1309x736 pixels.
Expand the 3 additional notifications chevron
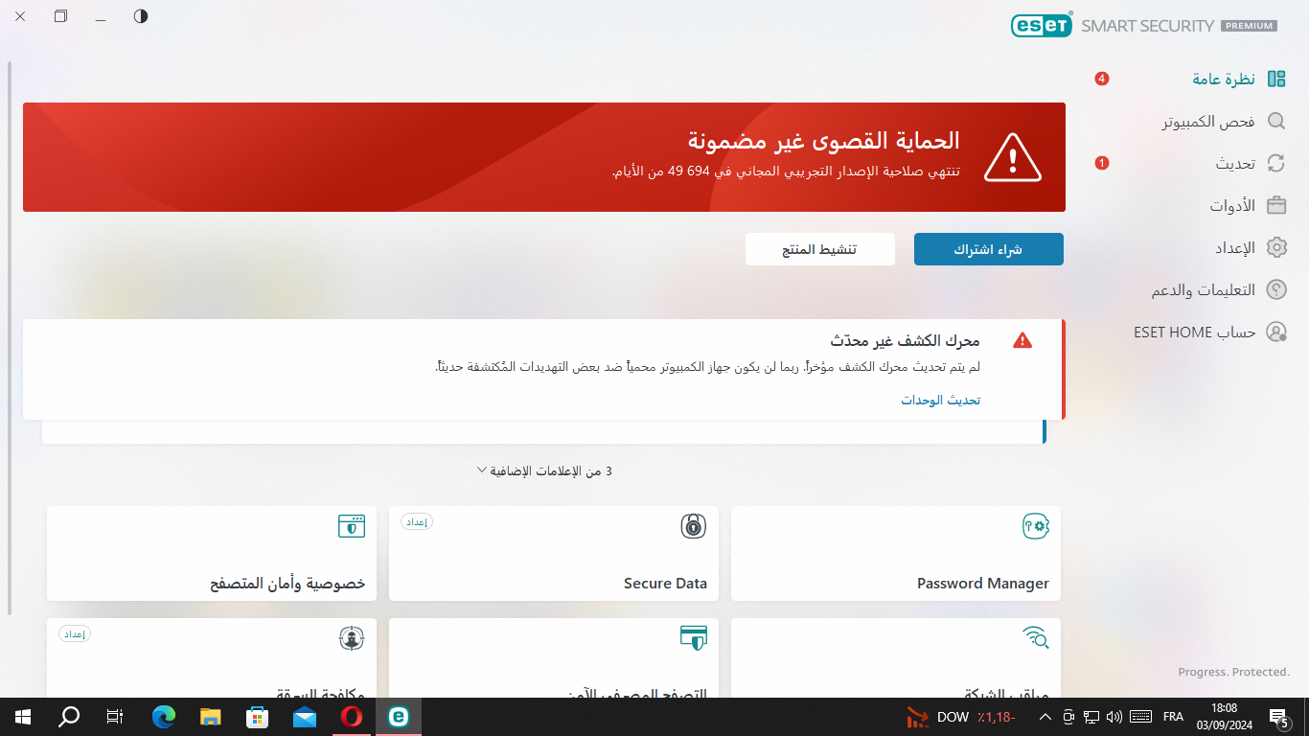pyautogui.click(x=482, y=471)
